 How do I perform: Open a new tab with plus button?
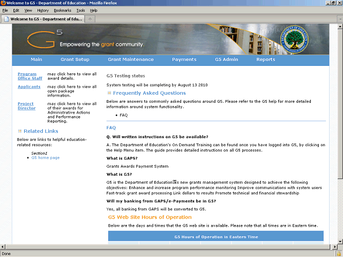tap(90, 19)
